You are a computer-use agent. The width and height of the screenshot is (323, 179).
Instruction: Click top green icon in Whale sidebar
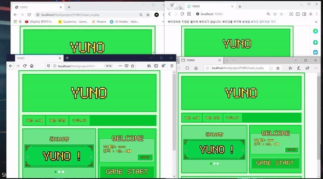point(315,31)
